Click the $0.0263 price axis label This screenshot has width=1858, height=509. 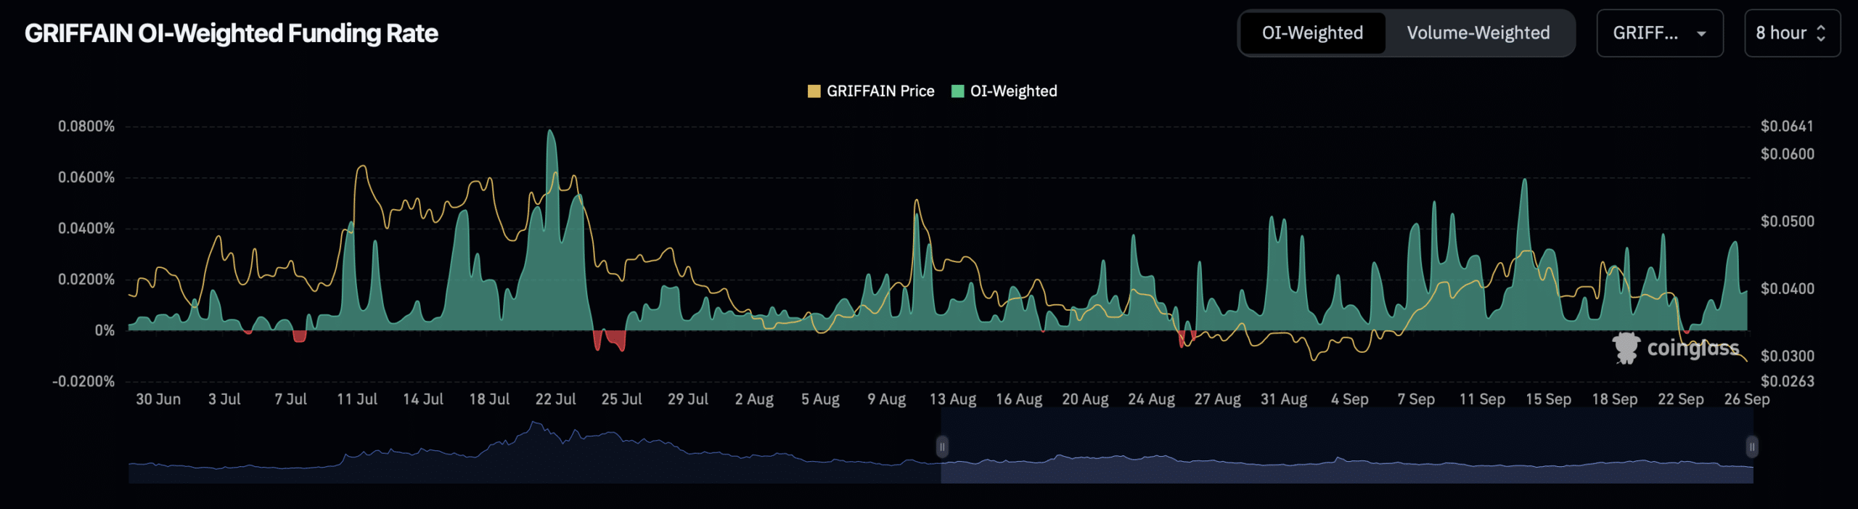[1787, 381]
